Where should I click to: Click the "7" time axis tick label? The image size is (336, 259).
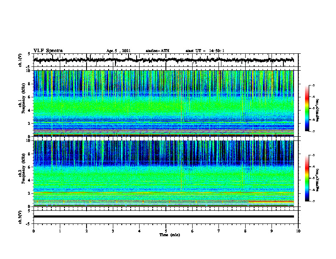pyautogui.click(x=219, y=231)
